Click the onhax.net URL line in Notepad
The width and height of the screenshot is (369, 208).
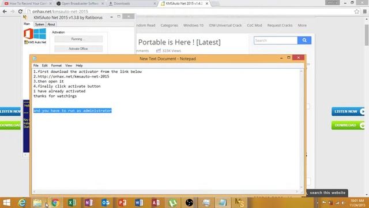(71, 76)
